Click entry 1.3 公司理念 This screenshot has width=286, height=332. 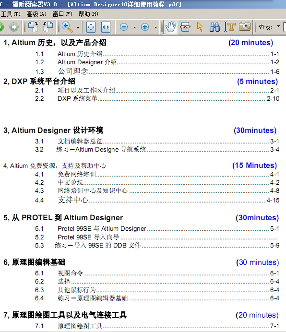point(157,71)
